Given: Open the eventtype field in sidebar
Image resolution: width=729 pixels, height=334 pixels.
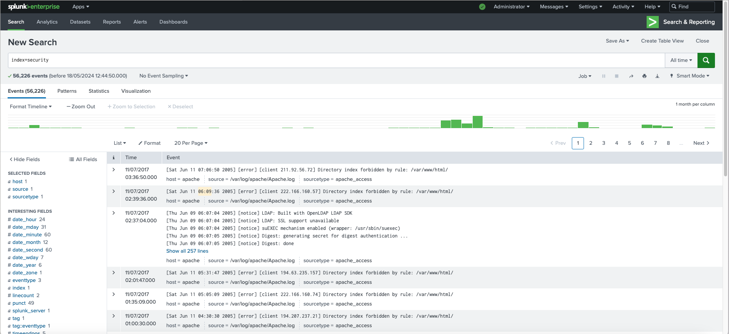Looking at the screenshot, I should [x=24, y=280].
